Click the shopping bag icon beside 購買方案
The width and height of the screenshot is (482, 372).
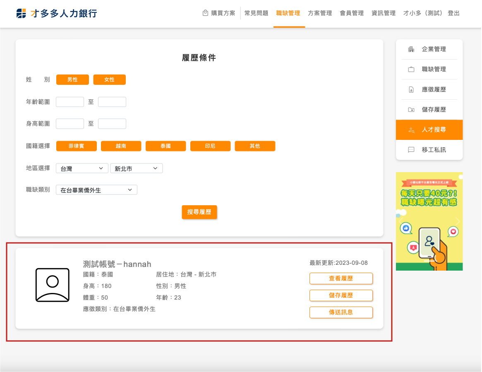[x=205, y=13]
